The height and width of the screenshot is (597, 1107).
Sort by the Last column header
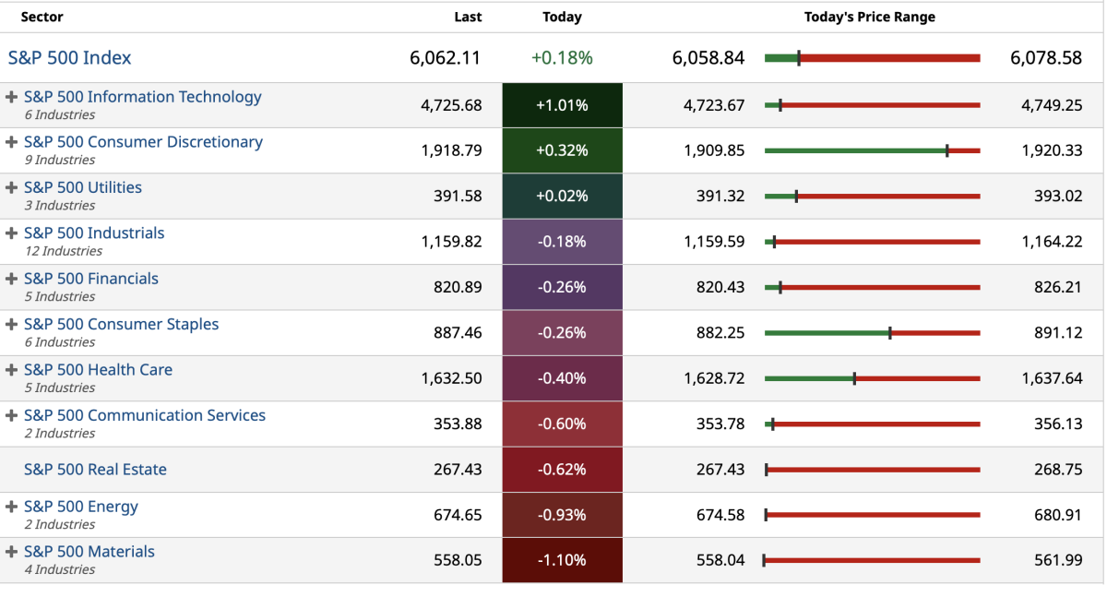click(468, 17)
